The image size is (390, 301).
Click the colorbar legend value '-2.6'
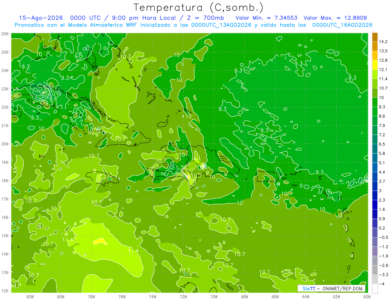click(x=383, y=265)
